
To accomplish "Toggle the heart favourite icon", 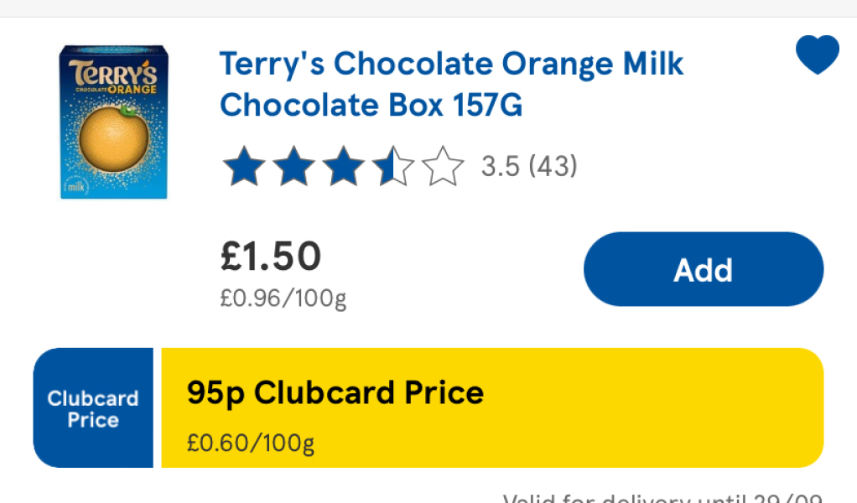I will point(817,55).
